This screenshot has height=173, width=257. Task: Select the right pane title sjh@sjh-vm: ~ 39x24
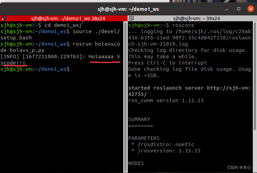pos(196,18)
